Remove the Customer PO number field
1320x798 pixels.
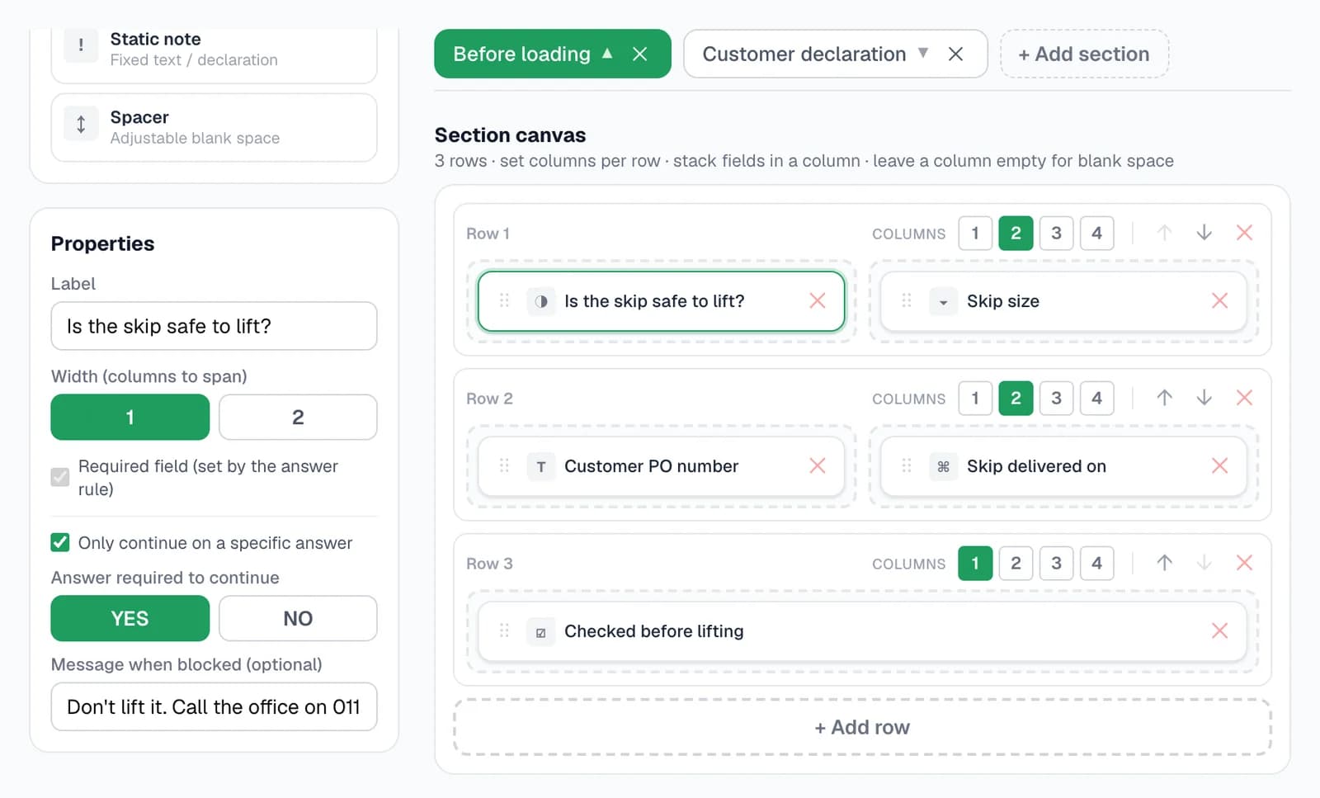point(817,466)
